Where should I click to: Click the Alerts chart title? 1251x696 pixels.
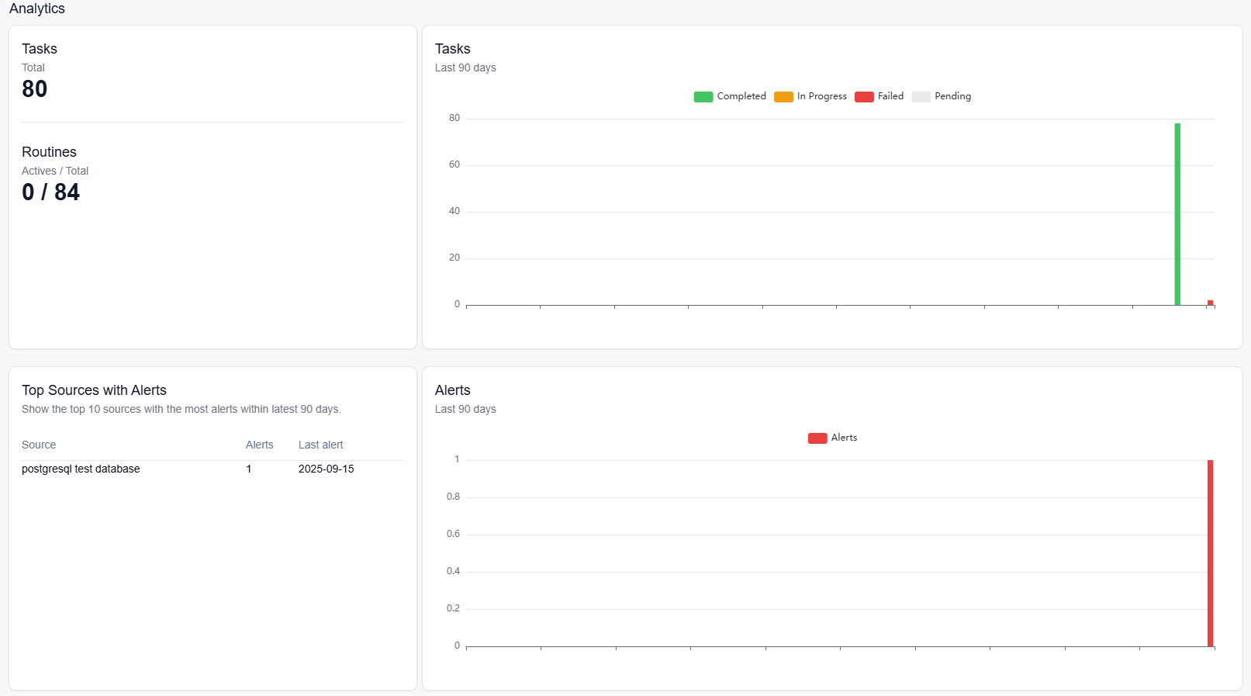(x=452, y=390)
